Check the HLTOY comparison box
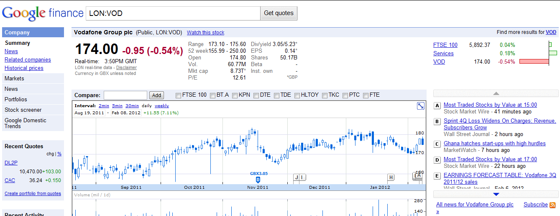Image resolution: width=560 pixels, height=216 pixels. 297,95
